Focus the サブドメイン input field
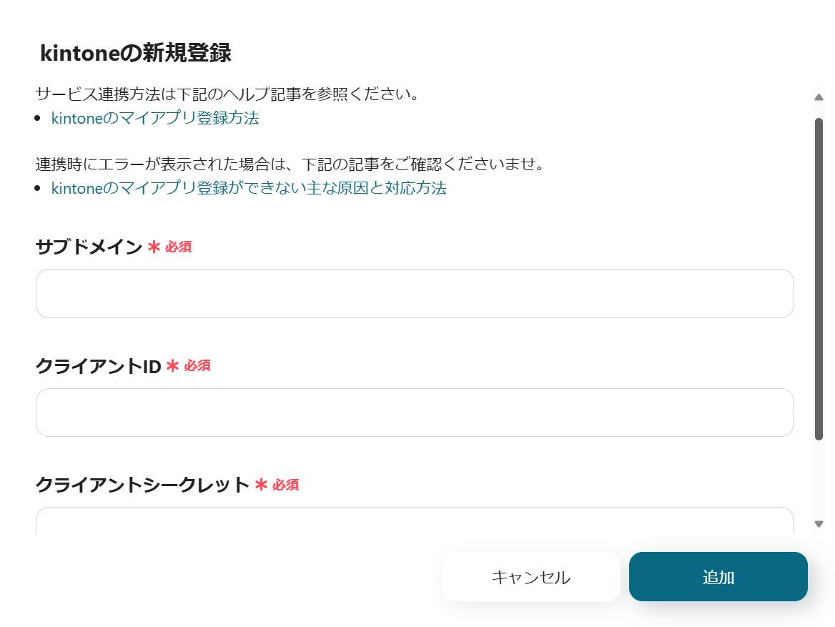Screen dimensions: 835x627 [x=415, y=294]
